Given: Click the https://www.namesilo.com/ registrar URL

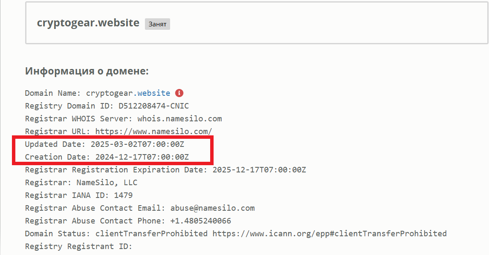Looking at the screenshot, I should (x=154, y=132).
